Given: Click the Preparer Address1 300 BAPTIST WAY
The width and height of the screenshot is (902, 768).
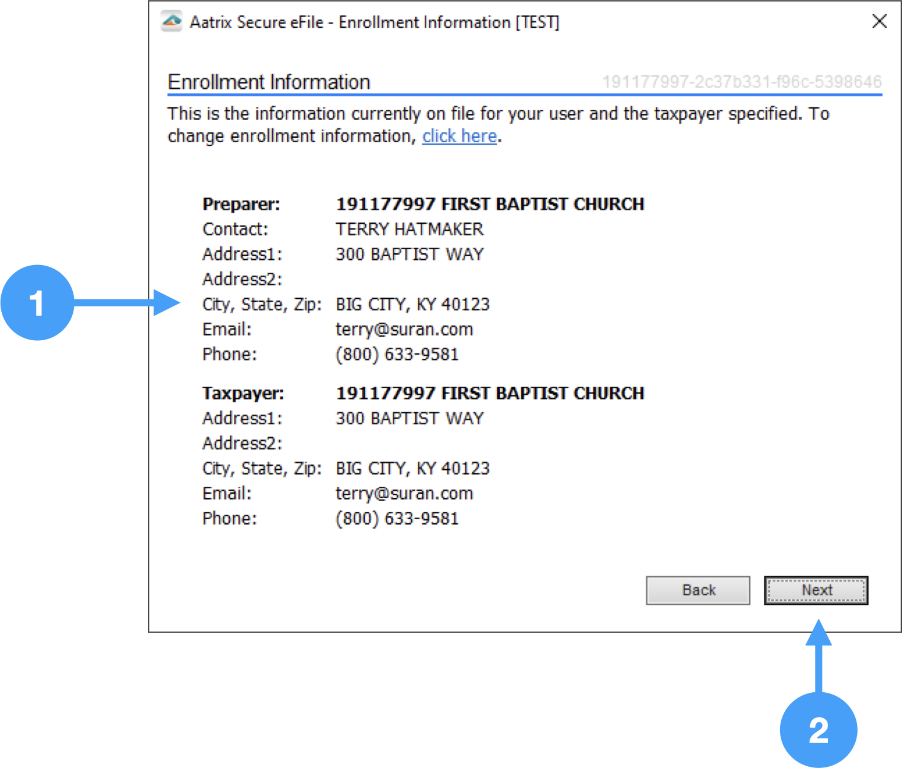Looking at the screenshot, I should click(409, 254).
